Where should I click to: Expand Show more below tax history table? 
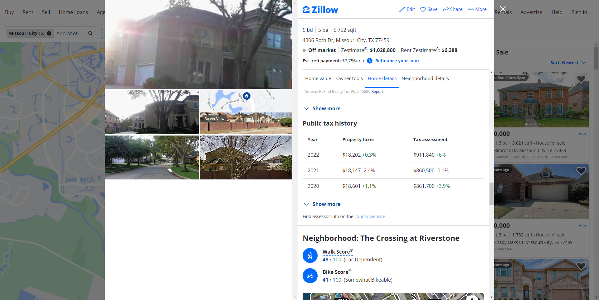pos(322,204)
